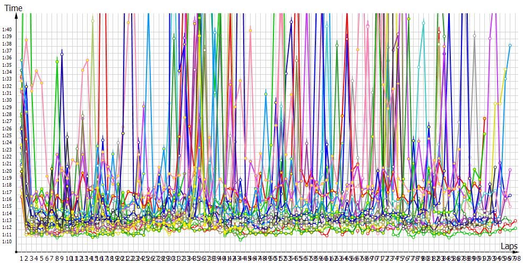Select the 1:40 tick label on Time axis
This screenshot has width=531, height=265.
coord(6,29)
